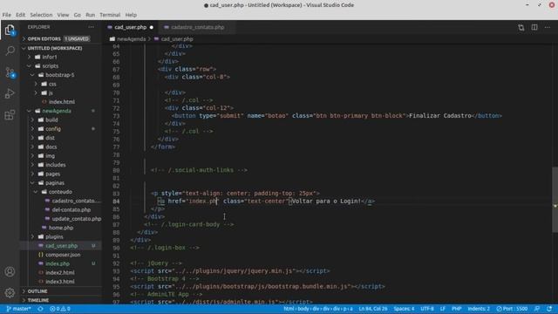Click the Port: 5500 Live Server status
The image size is (558, 314).
512,309
